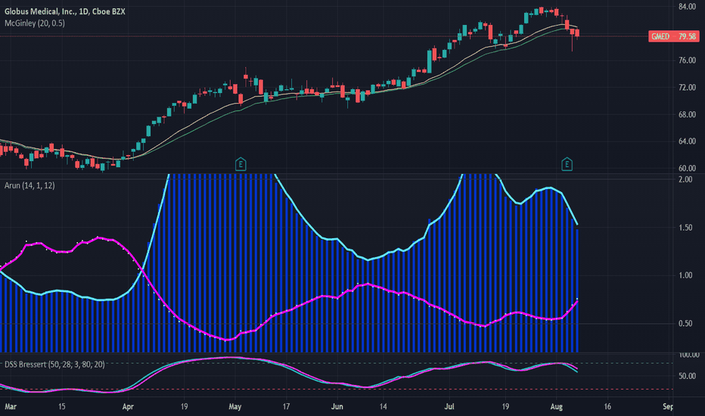Click the Jun date on time axis

click(337, 407)
